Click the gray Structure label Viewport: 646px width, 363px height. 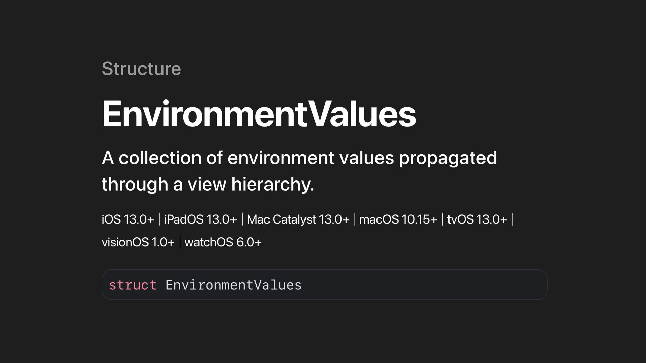(141, 69)
